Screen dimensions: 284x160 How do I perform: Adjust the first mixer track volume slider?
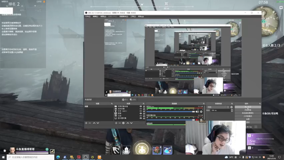coord(171,112)
